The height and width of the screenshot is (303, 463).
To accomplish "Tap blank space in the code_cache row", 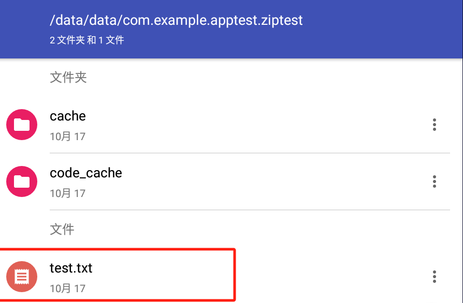I will [266, 181].
